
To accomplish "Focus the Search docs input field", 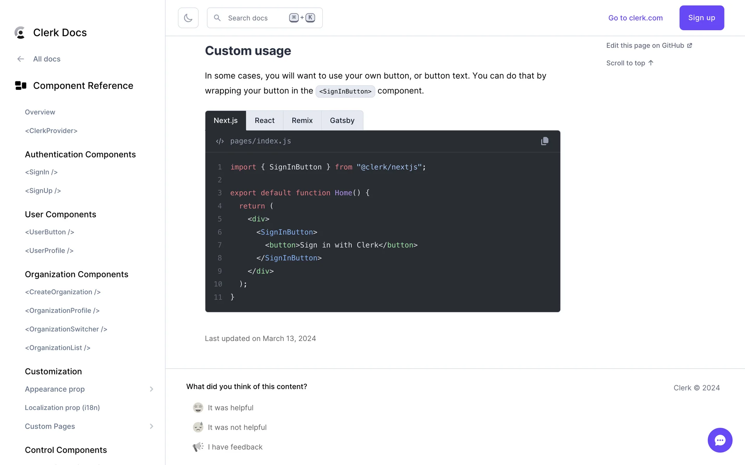I will (256, 18).
